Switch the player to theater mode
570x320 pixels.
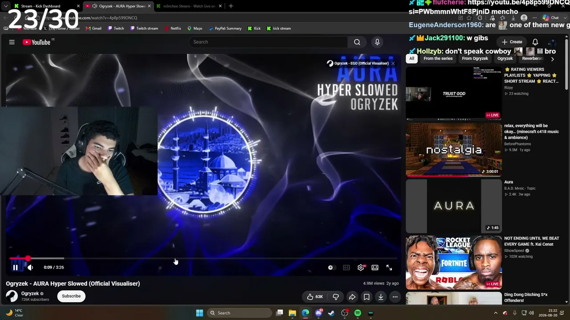pyautogui.click(x=375, y=268)
